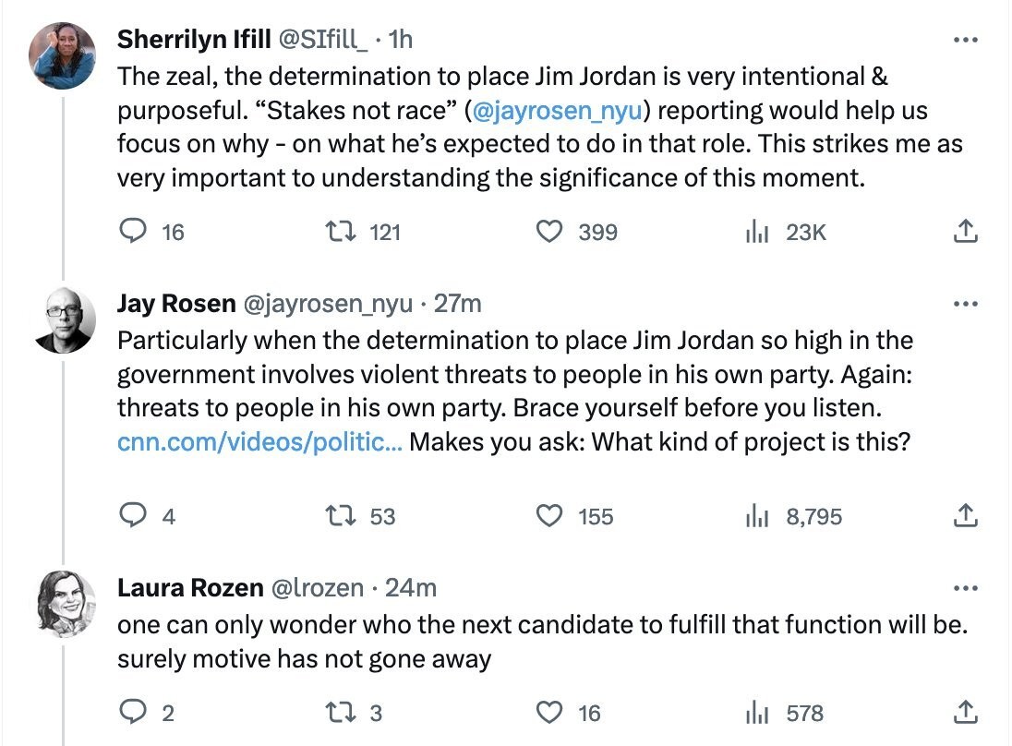The image size is (1012, 746).
Task: Like Sherrilyn Ifill's tweet
Action: coord(550,232)
